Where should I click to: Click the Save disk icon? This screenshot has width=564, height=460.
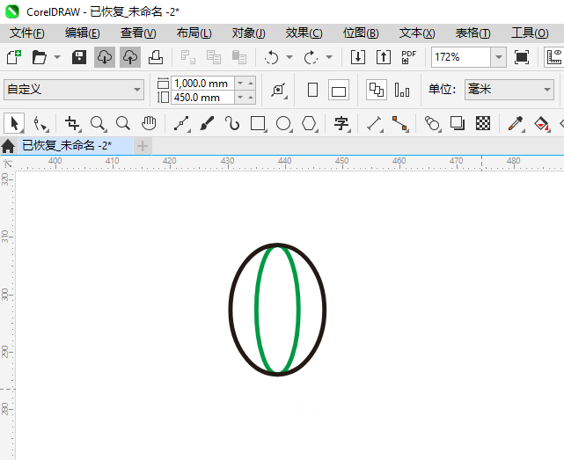pyautogui.click(x=78, y=57)
